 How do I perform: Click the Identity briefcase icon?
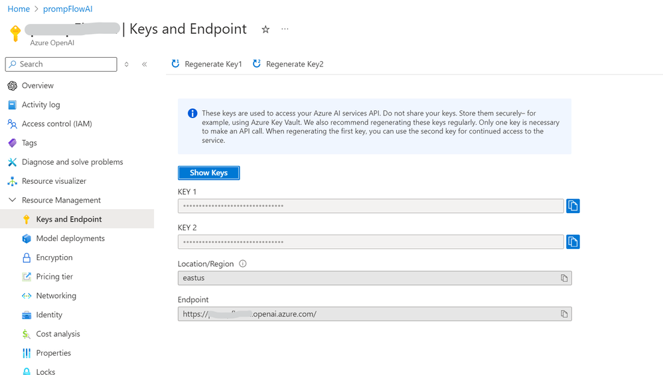pyautogui.click(x=27, y=315)
